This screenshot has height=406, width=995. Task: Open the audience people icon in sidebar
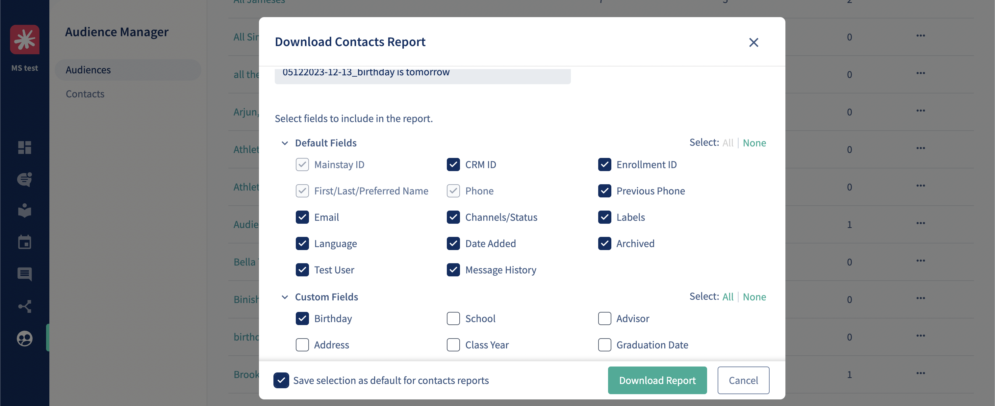(25, 339)
